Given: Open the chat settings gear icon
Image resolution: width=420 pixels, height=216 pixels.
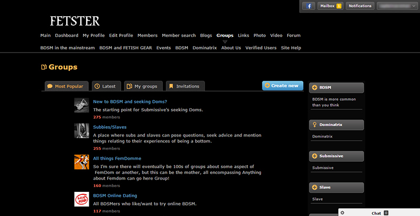Looking at the screenshot, I should click(x=342, y=213).
